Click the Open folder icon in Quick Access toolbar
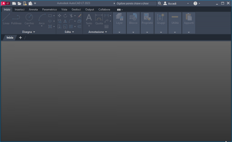Image resolution: width=232 pixels, height=142 pixels. (x=19, y=3)
